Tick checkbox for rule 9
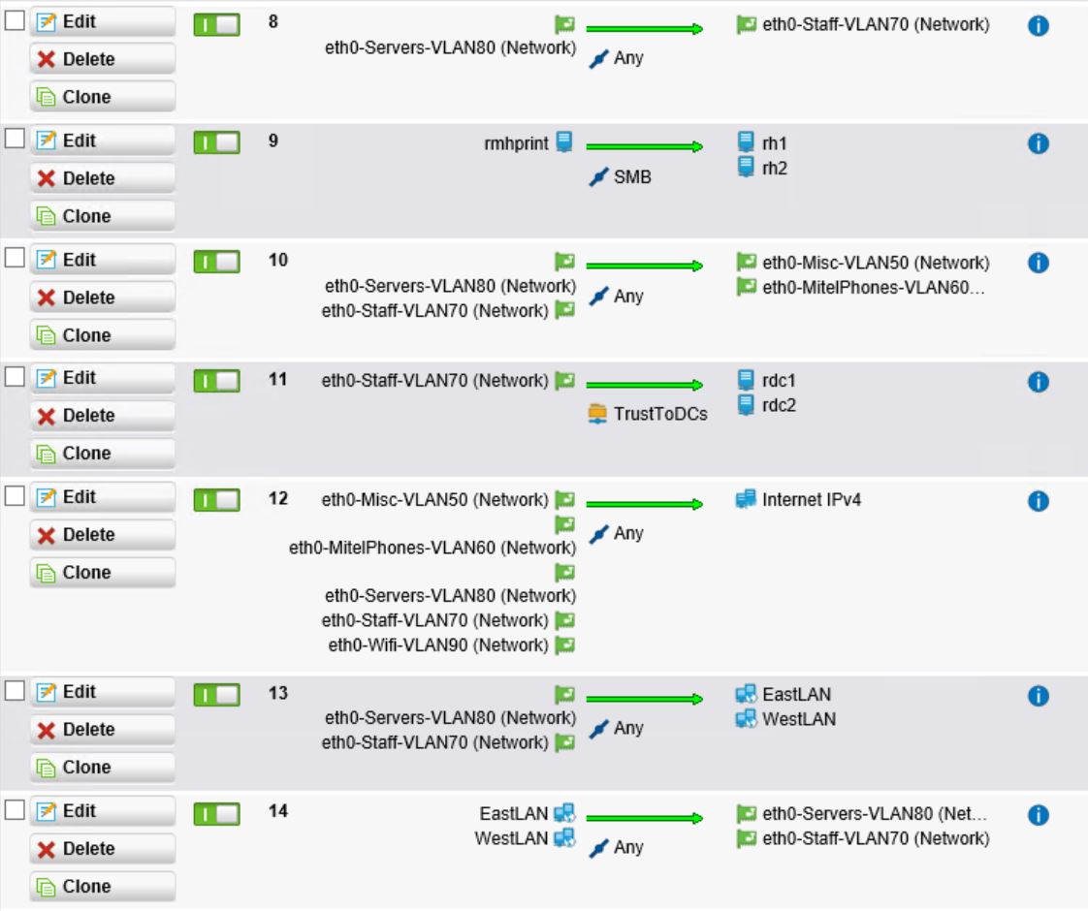 tap(15, 139)
